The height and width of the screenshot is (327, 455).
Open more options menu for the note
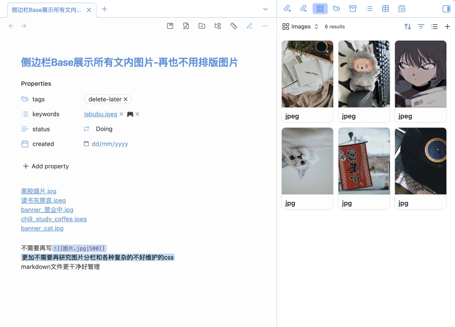coord(265,26)
